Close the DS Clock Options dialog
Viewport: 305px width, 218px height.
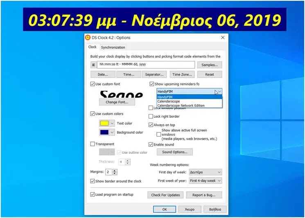[223, 38]
